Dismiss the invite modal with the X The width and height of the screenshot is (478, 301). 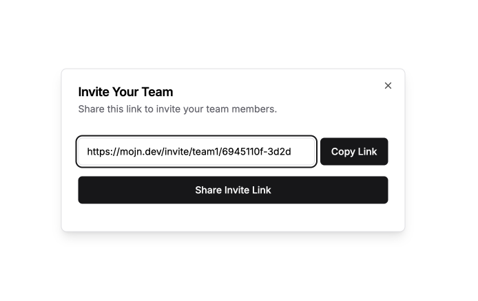[x=388, y=86]
